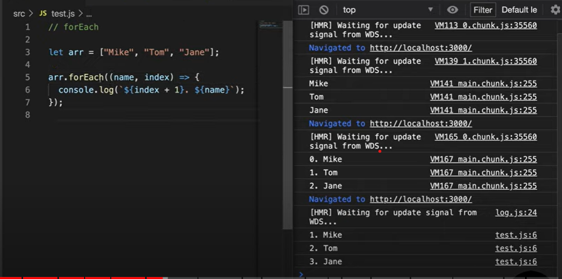
Task: Click the 'console.log' statement on line 6
Action: (x=151, y=90)
